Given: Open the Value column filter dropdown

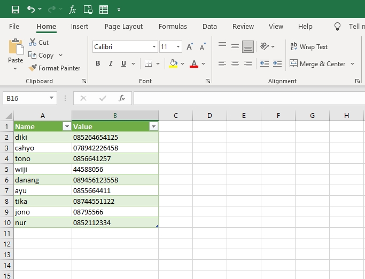Looking at the screenshot, I should click(153, 126).
